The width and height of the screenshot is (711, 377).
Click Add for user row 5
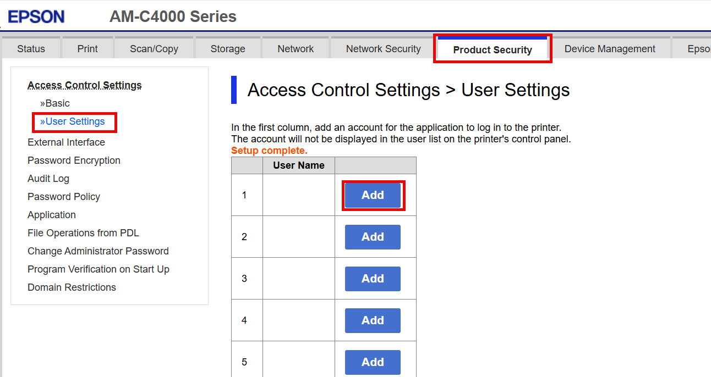point(373,362)
